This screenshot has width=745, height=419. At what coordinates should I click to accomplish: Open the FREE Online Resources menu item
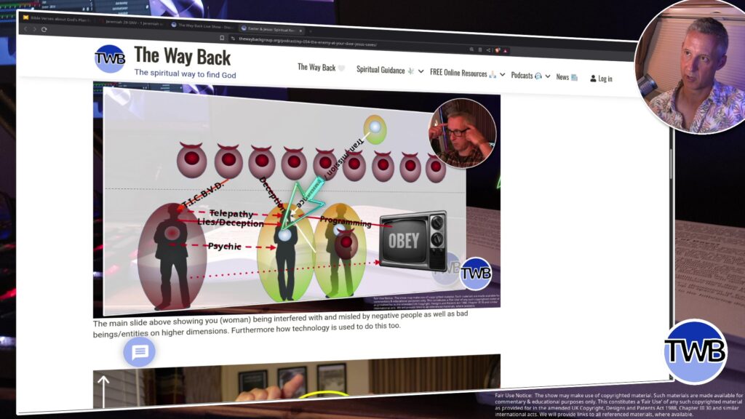[463, 73]
